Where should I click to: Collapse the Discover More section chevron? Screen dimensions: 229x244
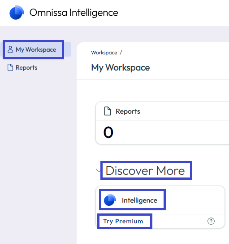coord(98,171)
